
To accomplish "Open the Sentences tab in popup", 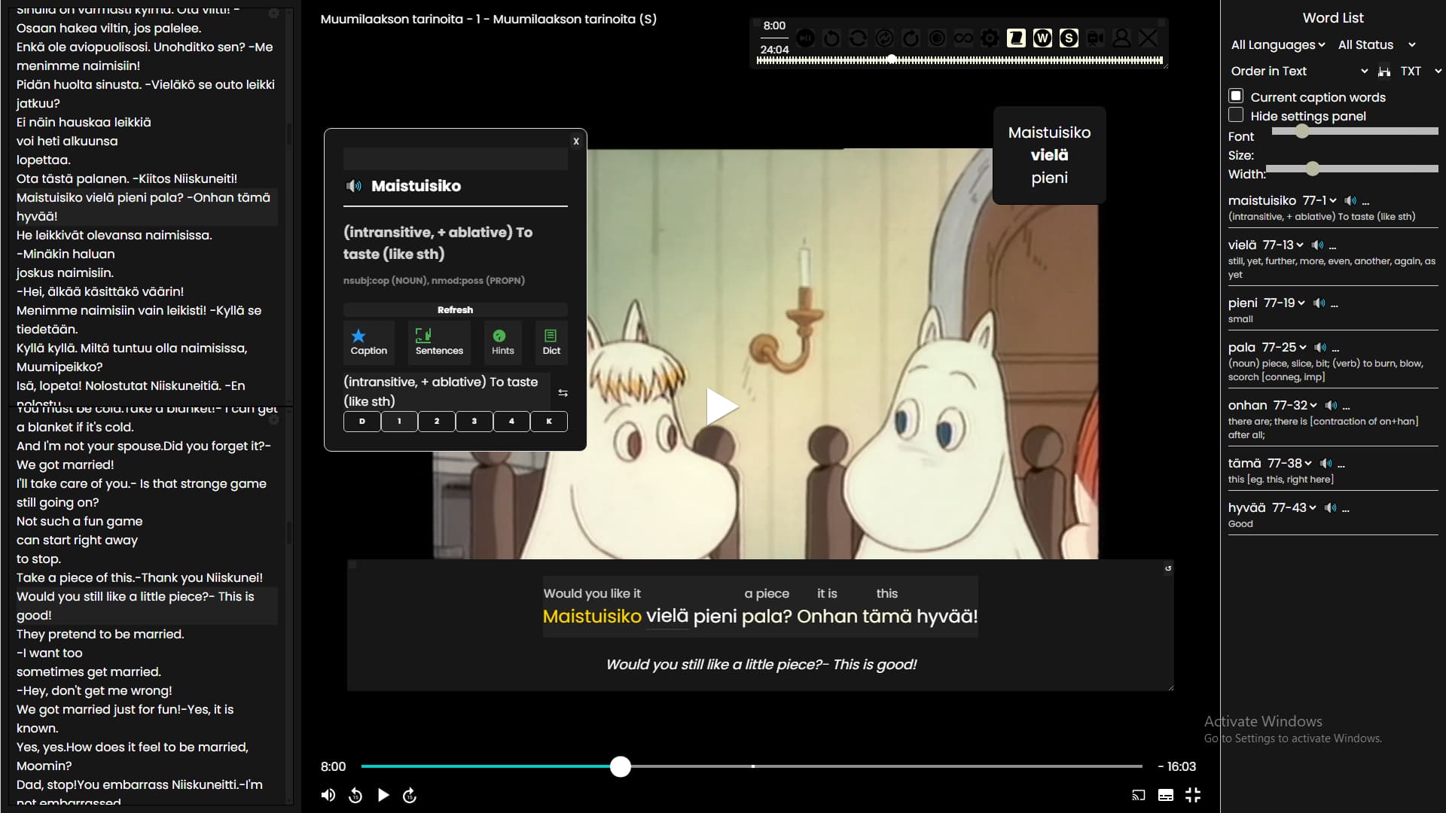I will 439,342.
